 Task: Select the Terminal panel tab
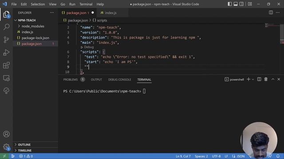[144, 79]
